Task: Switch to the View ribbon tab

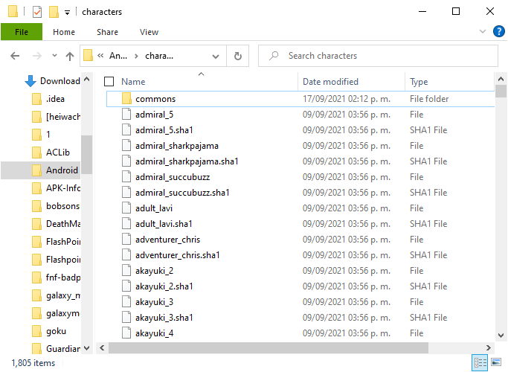Action: click(149, 32)
